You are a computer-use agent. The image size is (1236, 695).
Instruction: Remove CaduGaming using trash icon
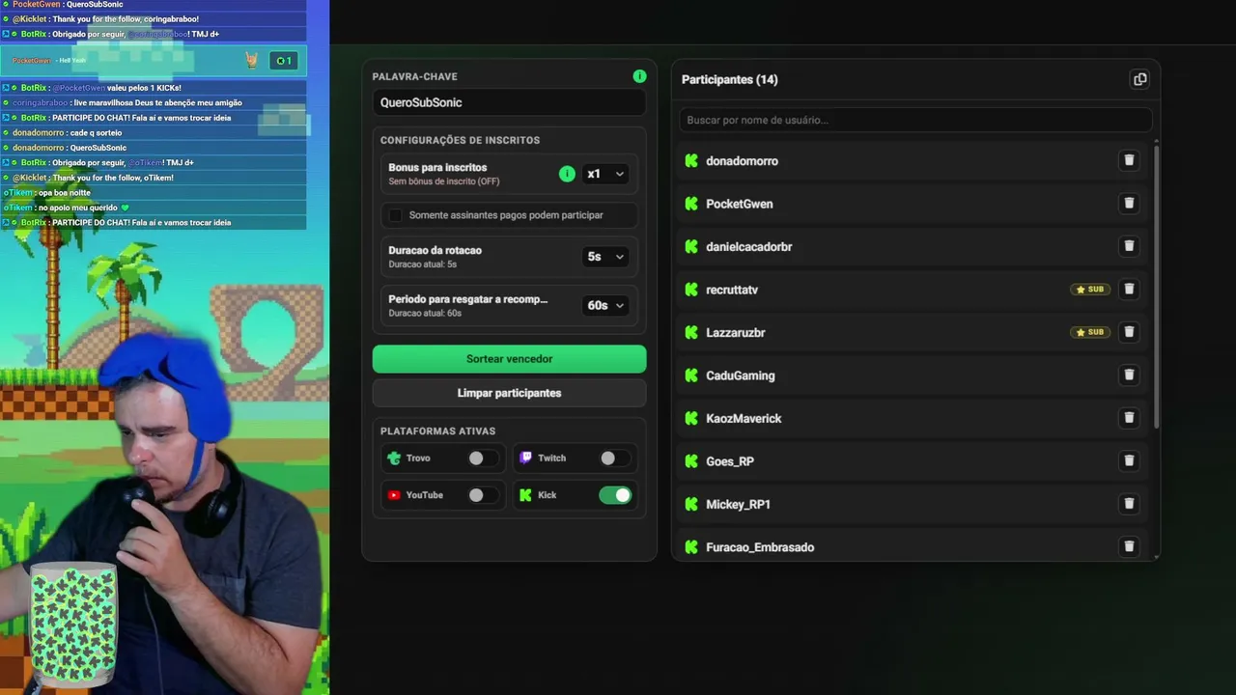click(1129, 375)
